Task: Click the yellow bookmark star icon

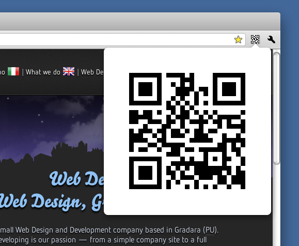Action: click(x=238, y=40)
